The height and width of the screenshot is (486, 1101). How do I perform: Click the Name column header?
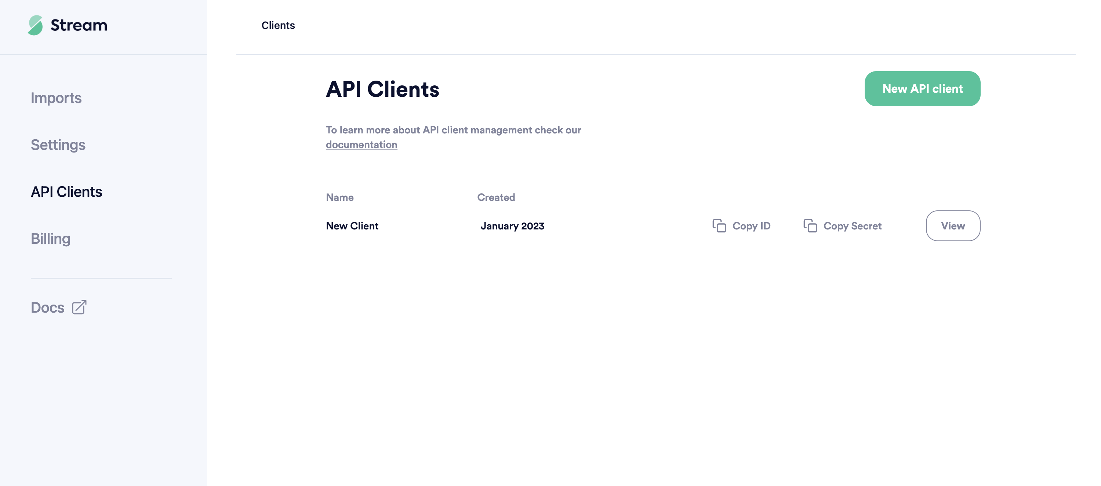[x=339, y=198]
